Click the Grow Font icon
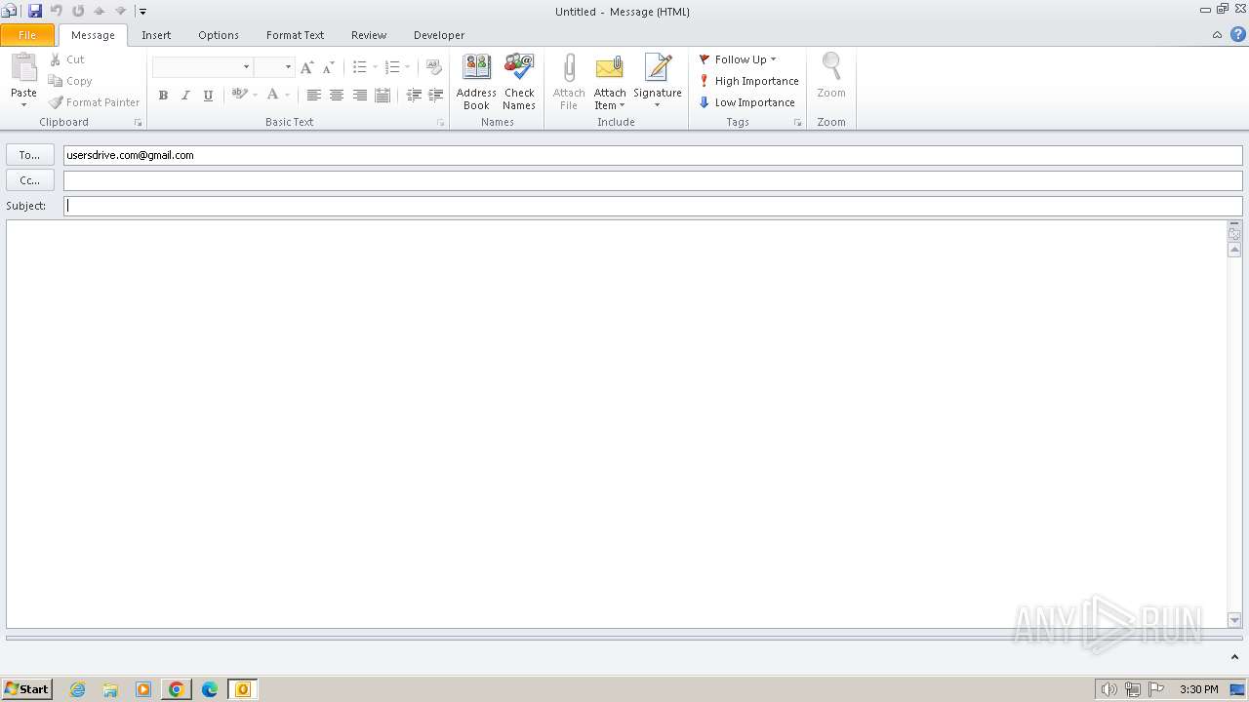Screen dimensions: 1249x702 306,67
